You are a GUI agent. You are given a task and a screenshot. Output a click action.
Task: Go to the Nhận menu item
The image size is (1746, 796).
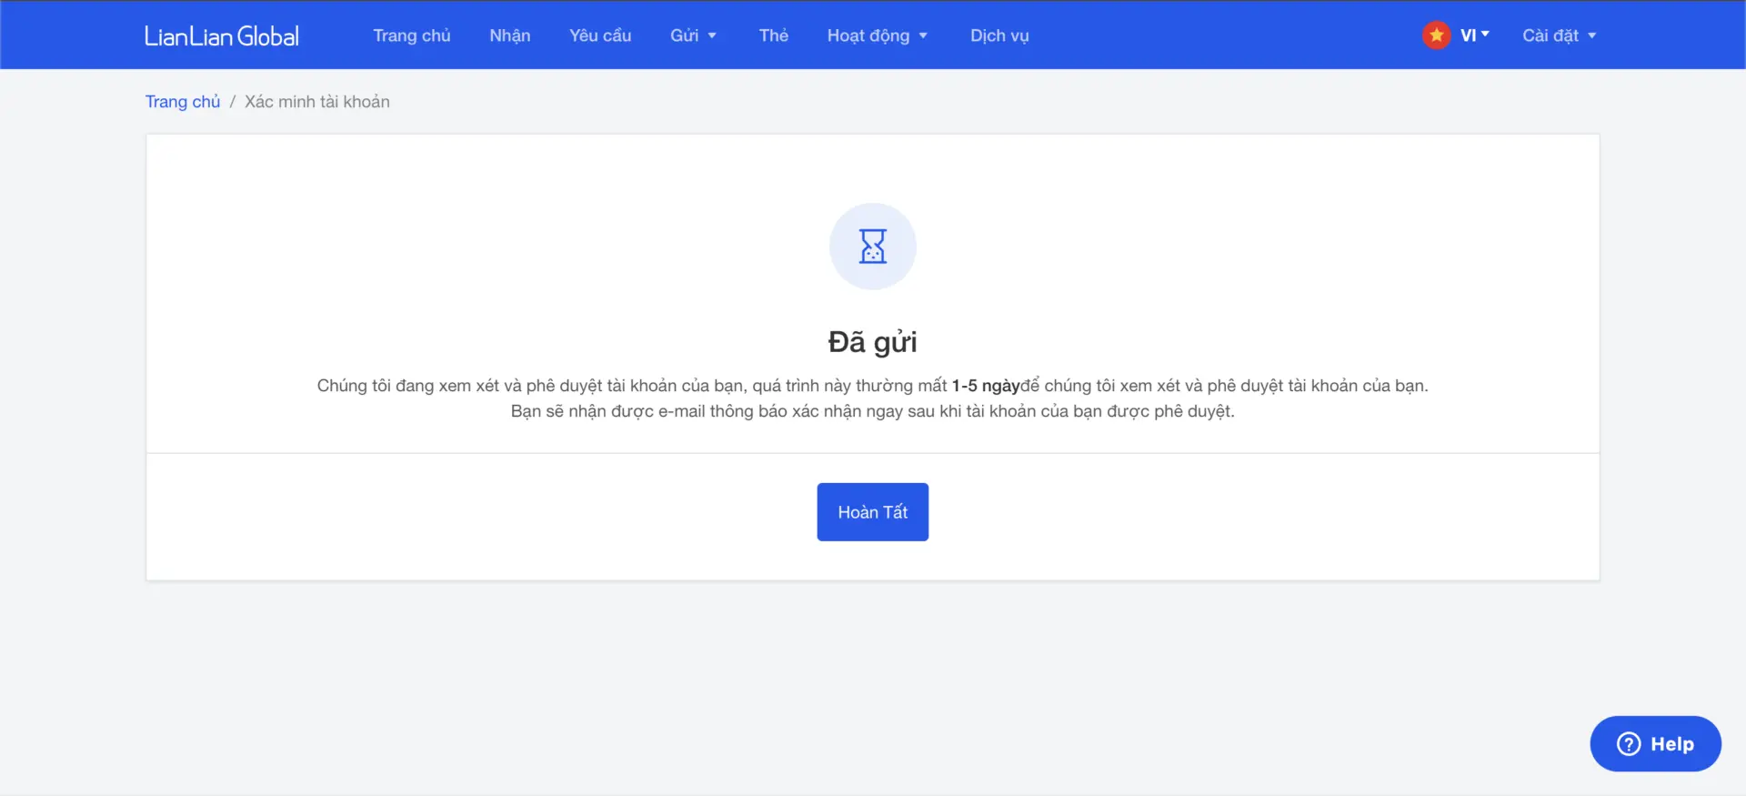coord(509,35)
